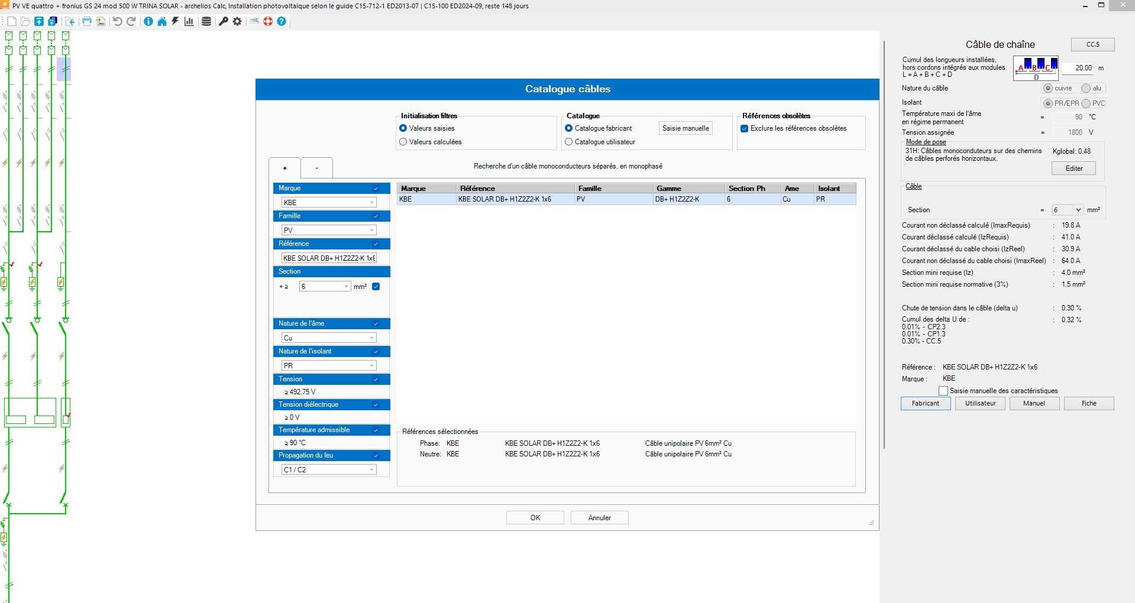Open the blue question mark help icon

point(282,21)
